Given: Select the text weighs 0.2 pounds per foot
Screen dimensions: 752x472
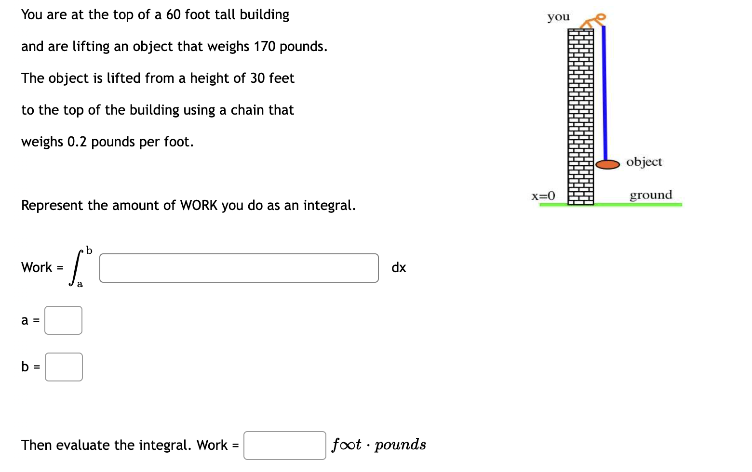Looking at the screenshot, I should pos(107,142).
